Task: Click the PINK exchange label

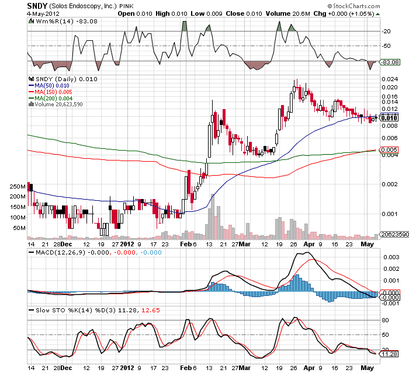Action: pyautogui.click(x=127, y=6)
